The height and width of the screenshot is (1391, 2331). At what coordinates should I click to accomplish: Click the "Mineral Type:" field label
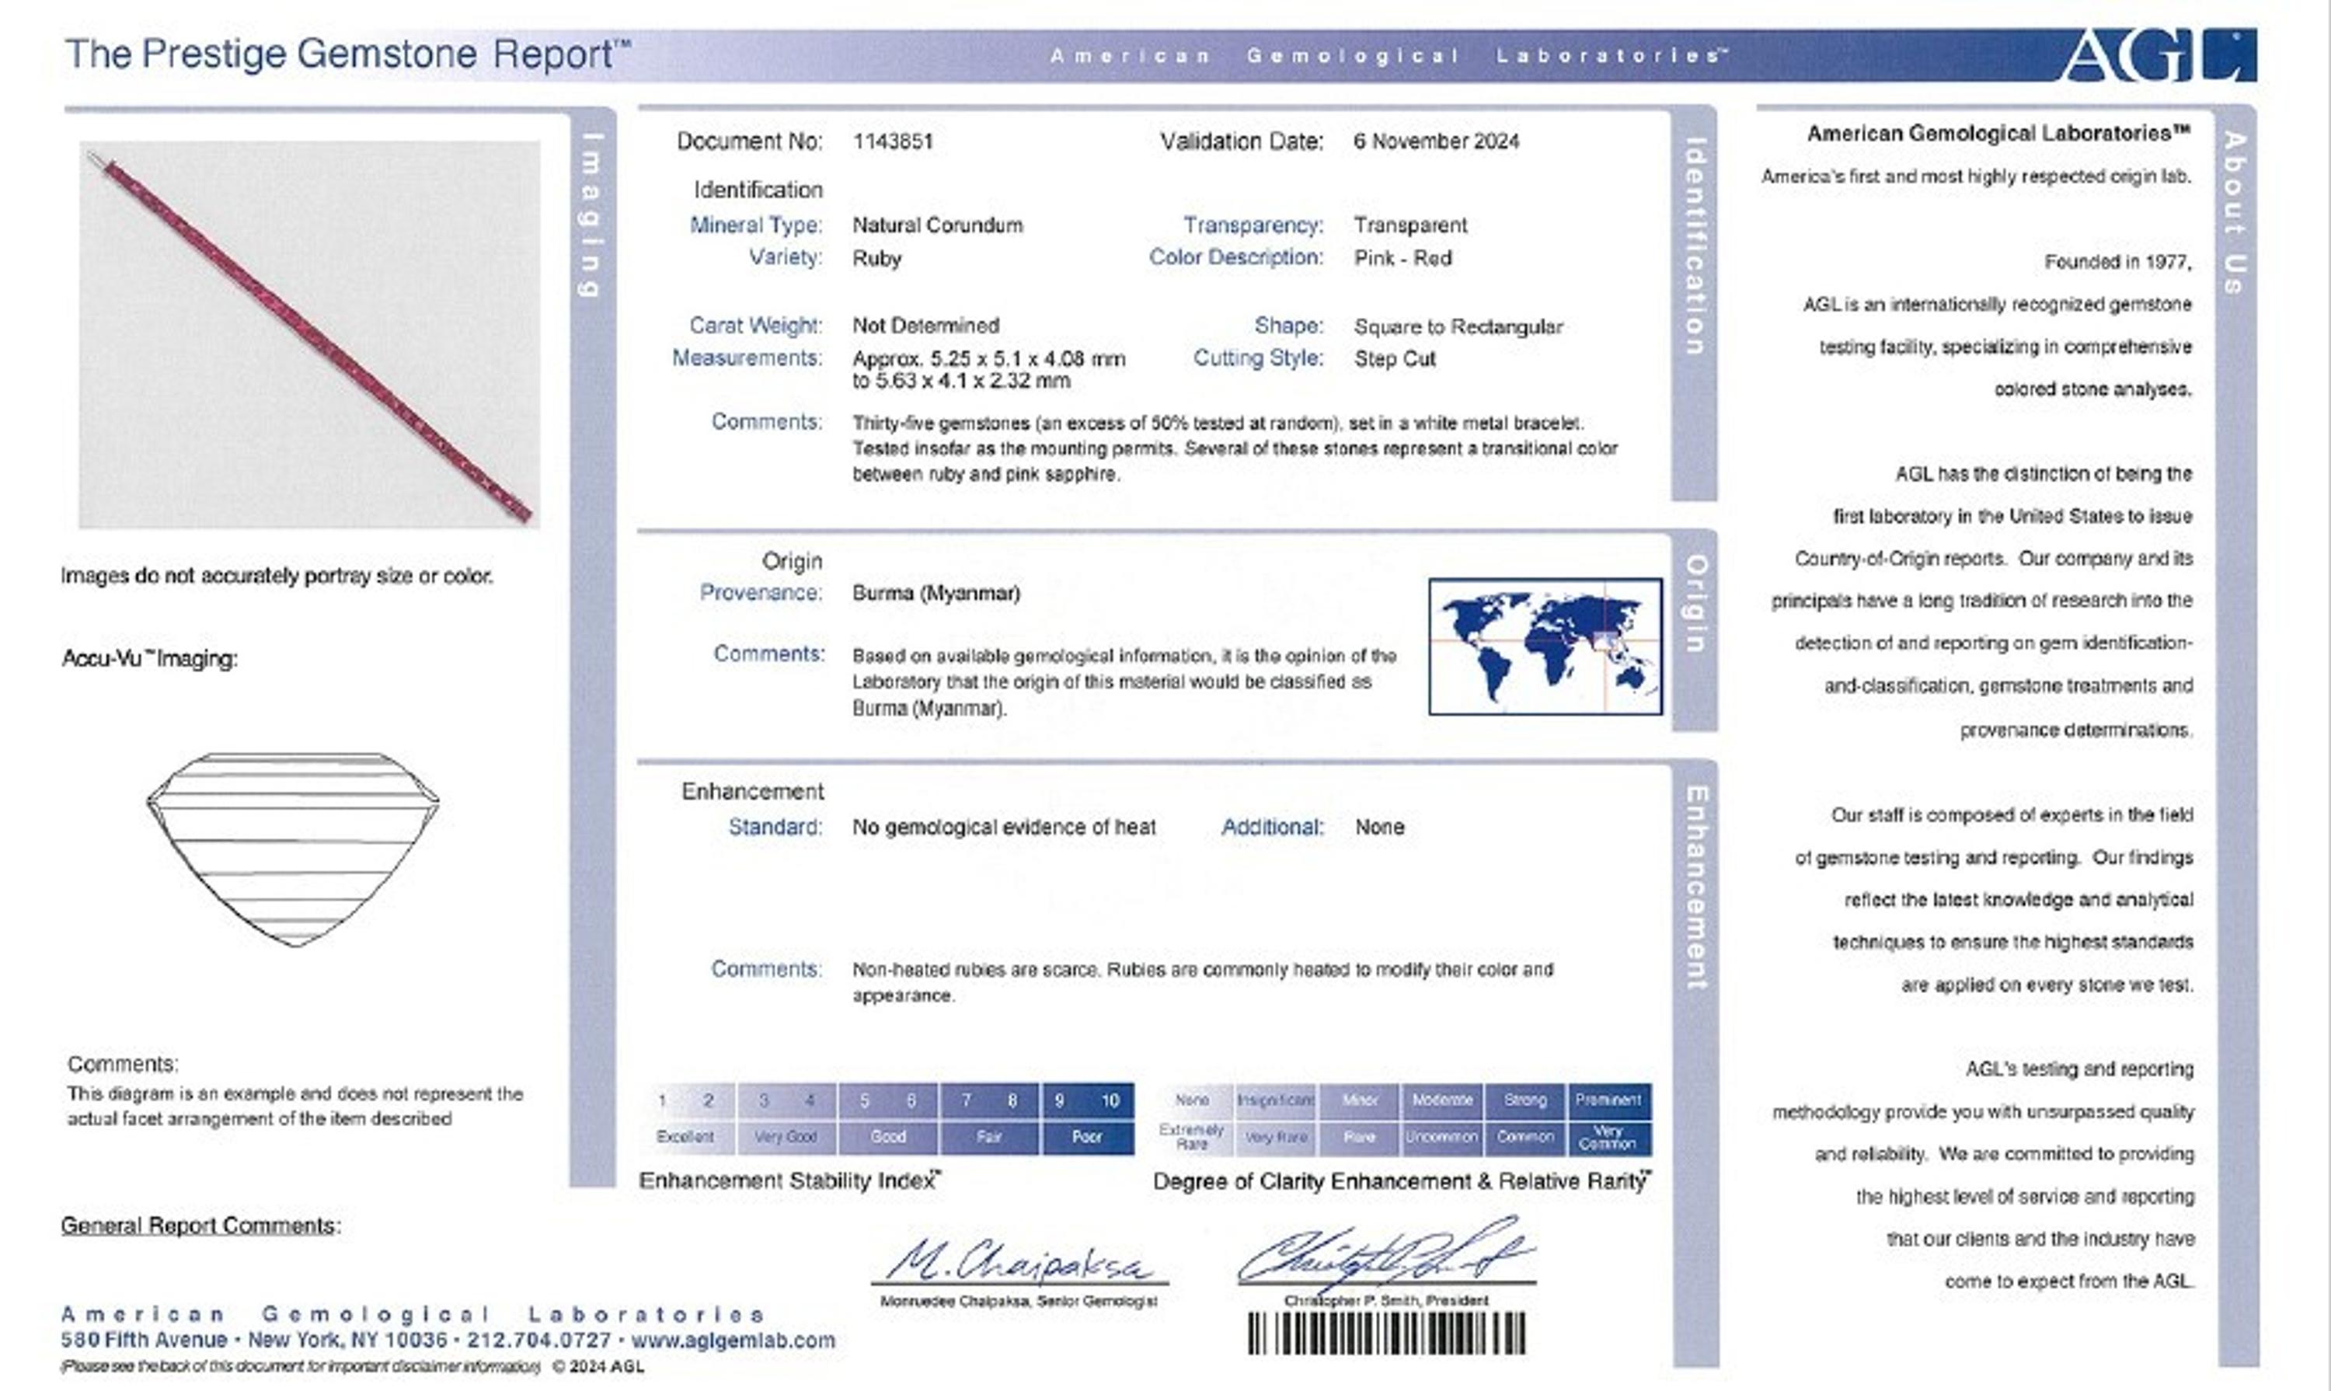[755, 225]
